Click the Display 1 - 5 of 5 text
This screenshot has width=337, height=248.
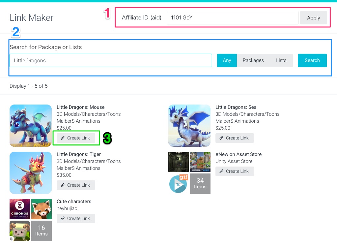tap(29, 86)
